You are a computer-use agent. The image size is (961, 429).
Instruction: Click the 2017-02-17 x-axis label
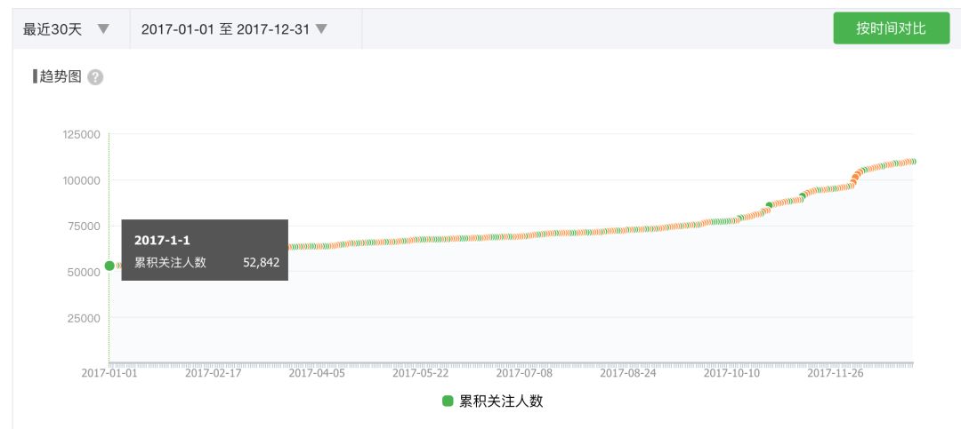[x=214, y=373]
